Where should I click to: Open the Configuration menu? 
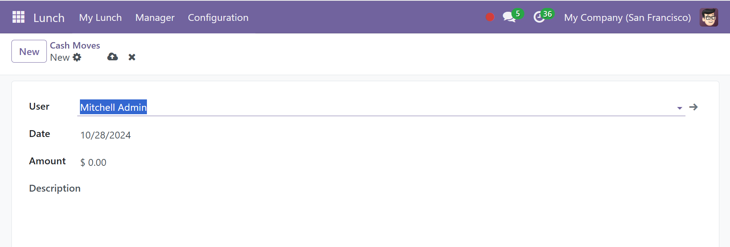tap(218, 17)
